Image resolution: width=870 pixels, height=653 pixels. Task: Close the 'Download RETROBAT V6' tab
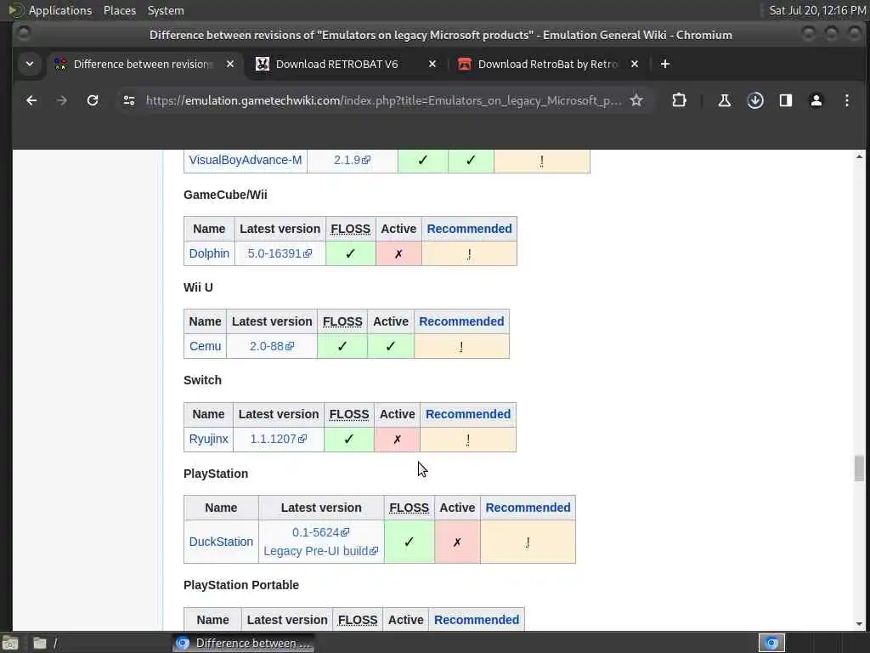point(432,65)
